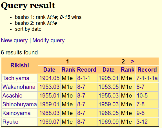This screenshot has width=162, height=128.
Task: Open Ryuko's 3-12 record
Action: pyautogui.click(x=142, y=122)
